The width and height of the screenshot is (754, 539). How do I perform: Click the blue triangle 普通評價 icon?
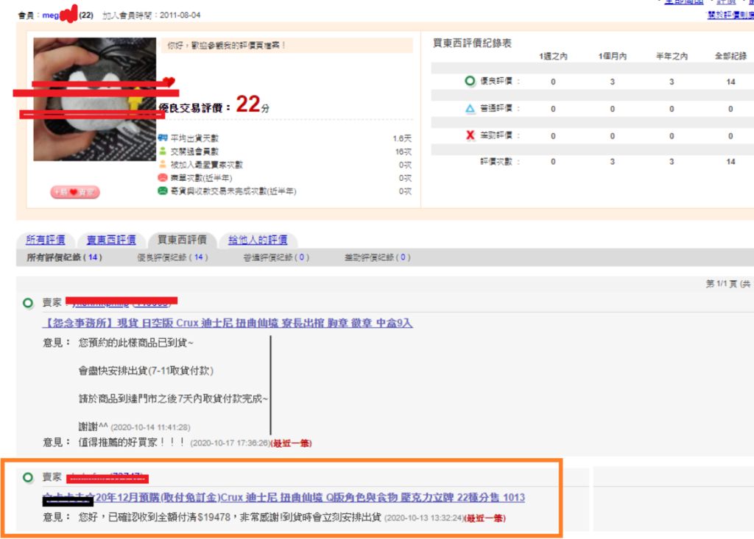click(470, 109)
